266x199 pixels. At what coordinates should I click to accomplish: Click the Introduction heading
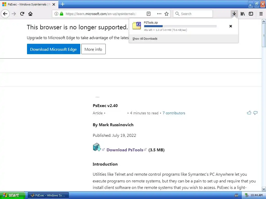[105, 164]
